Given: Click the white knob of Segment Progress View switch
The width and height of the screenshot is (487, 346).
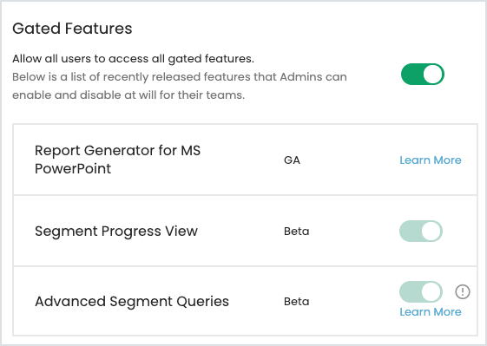Looking at the screenshot, I should [x=431, y=232].
